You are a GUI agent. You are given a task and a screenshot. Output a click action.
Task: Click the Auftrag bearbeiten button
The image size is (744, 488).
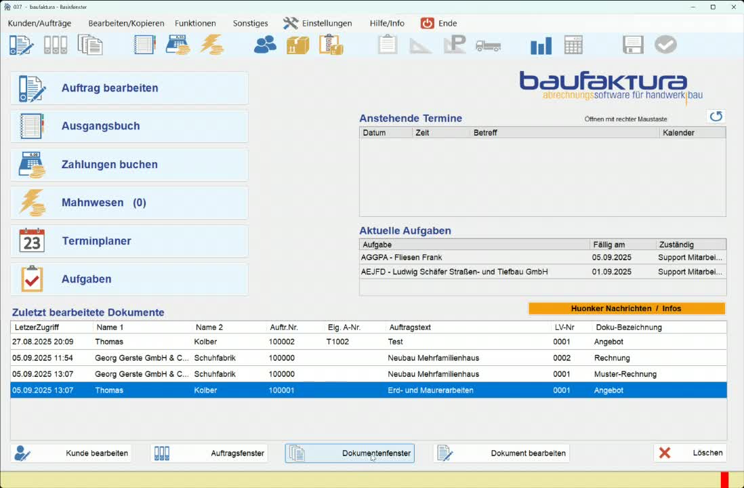point(129,88)
